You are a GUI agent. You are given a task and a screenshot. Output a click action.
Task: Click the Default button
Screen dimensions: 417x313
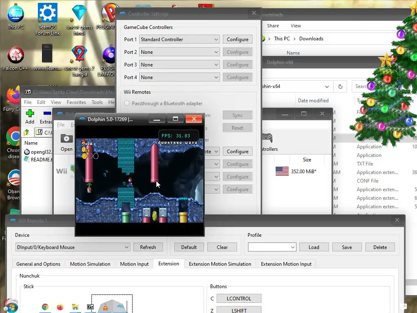tap(189, 247)
